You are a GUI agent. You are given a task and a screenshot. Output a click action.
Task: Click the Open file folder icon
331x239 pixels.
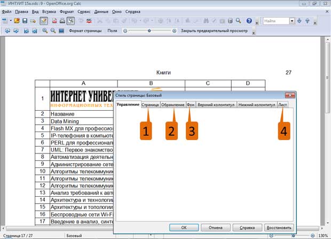[17, 21]
